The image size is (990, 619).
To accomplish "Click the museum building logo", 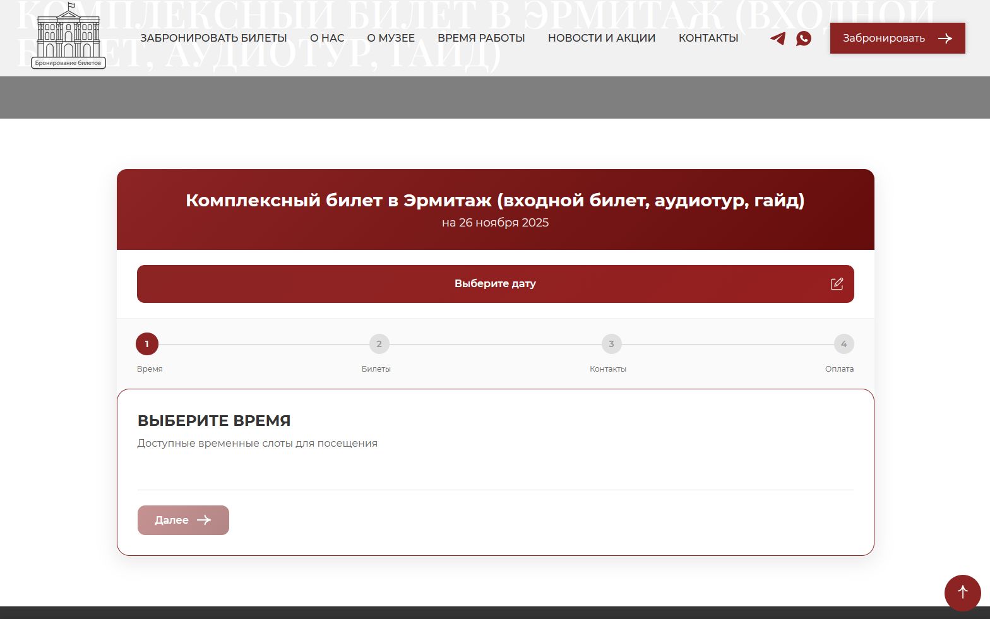I will pos(68,36).
